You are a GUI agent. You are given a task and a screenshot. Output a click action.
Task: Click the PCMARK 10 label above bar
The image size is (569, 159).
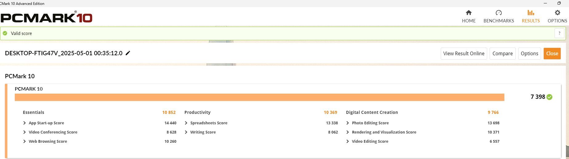(x=29, y=89)
